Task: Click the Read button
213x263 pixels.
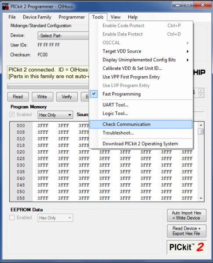Action: [x=18, y=97]
